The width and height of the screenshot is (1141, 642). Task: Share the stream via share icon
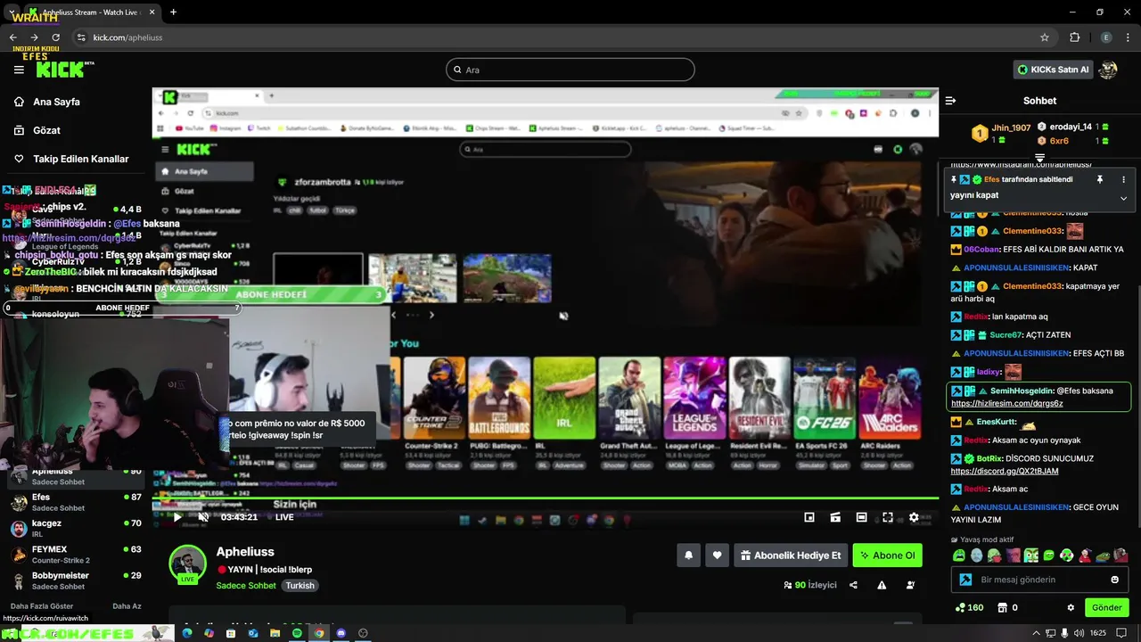click(854, 585)
